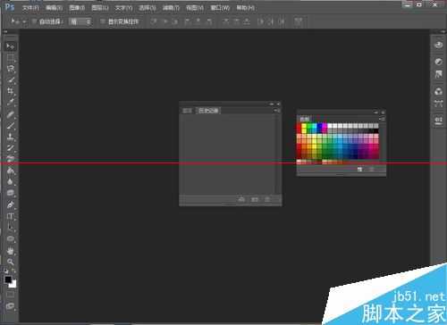The width and height of the screenshot is (447, 325).
Task: Select the Crop tool
Action: click(x=10, y=91)
